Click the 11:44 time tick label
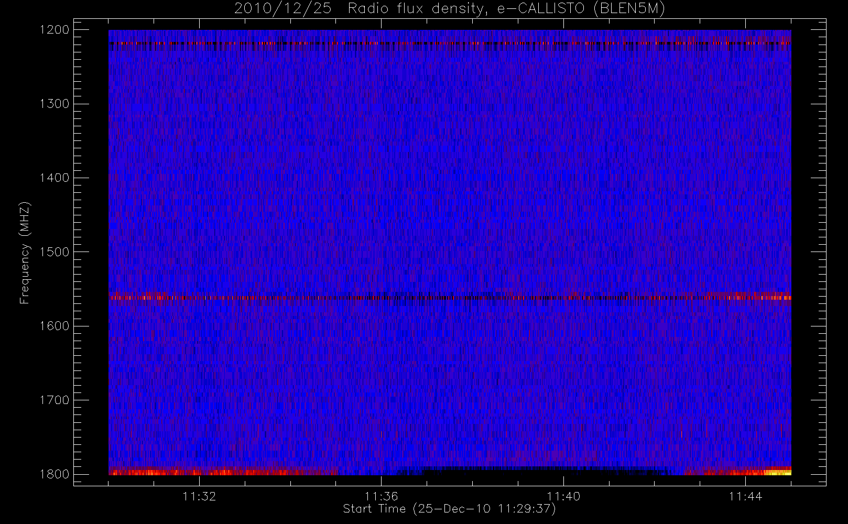 pos(745,496)
